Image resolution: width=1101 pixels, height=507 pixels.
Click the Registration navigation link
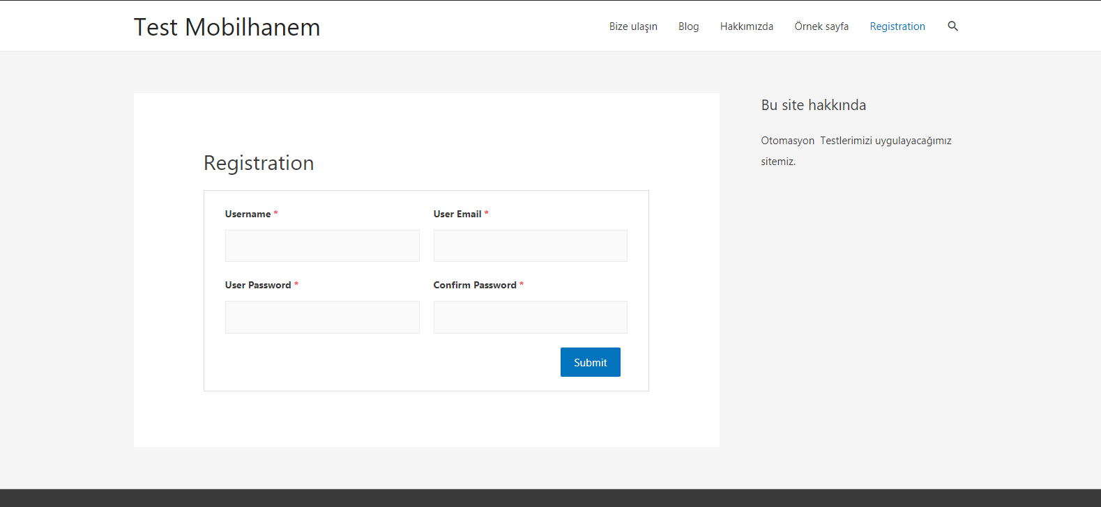coord(897,26)
